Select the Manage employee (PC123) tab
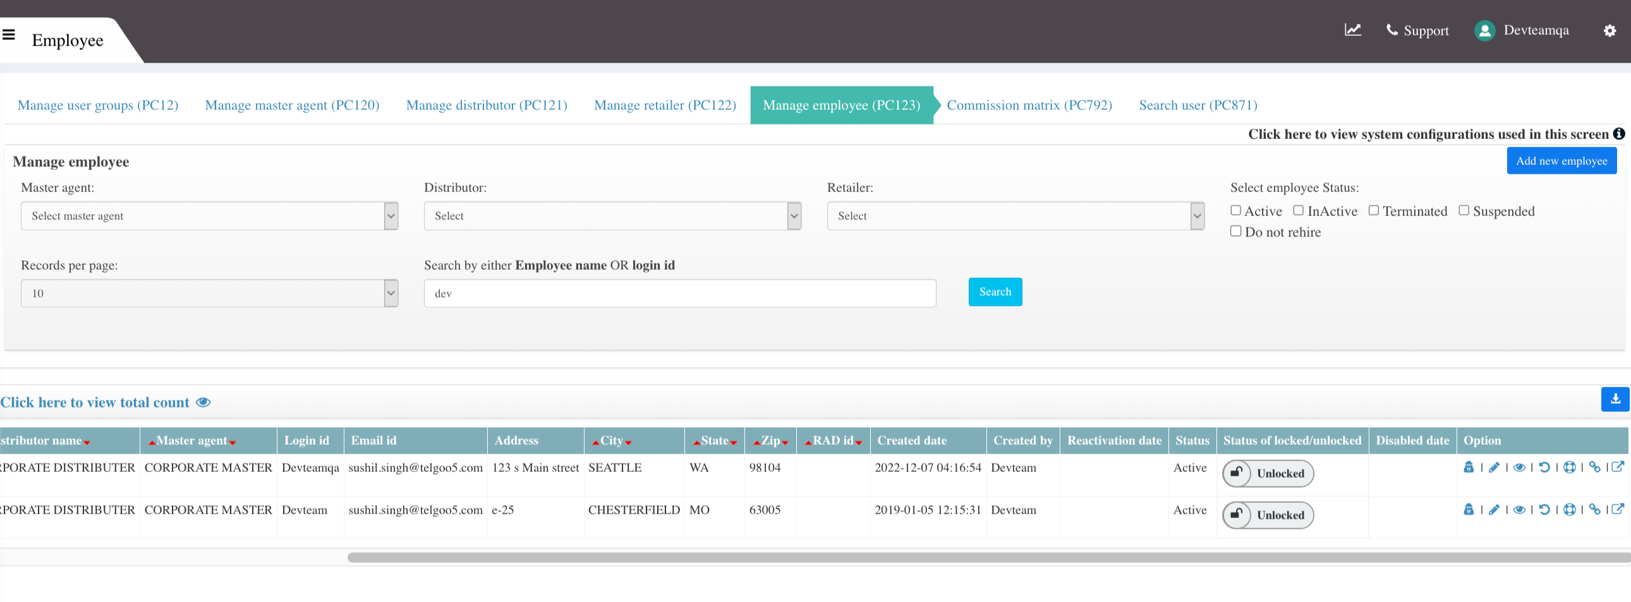The width and height of the screenshot is (1631, 602). pyautogui.click(x=842, y=105)
